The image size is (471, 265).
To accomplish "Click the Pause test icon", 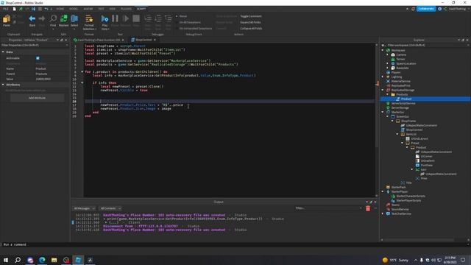I will tap(115, 18).
